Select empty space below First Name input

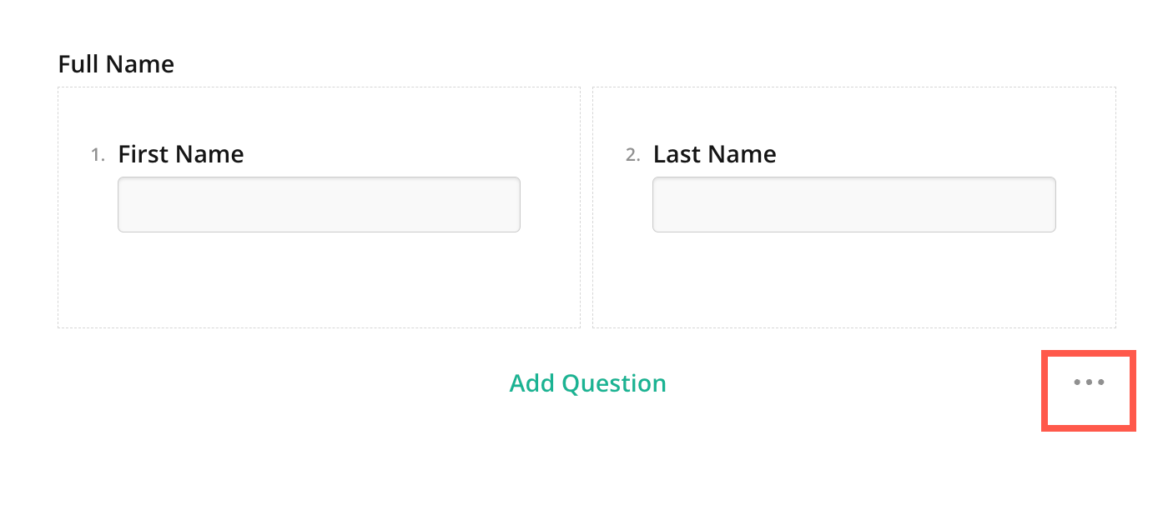point(319,279)
